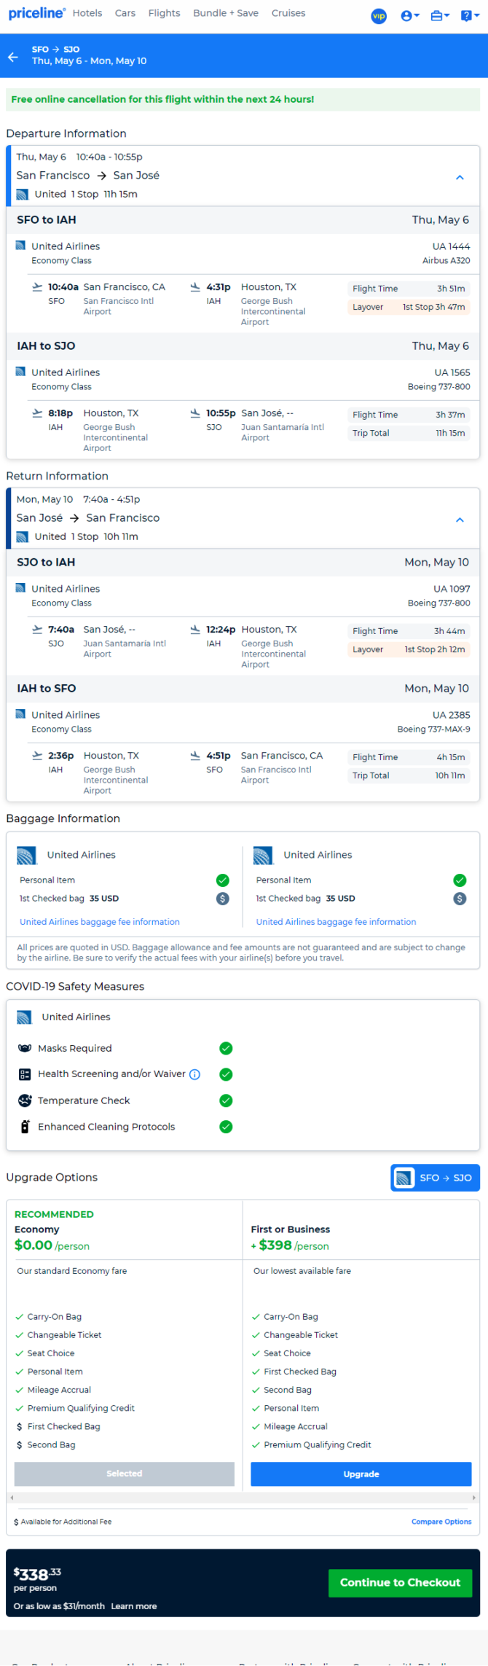Click right column Personal Item green checkmark
This screenshot has height=1666, width=488.
click(460, 880)
